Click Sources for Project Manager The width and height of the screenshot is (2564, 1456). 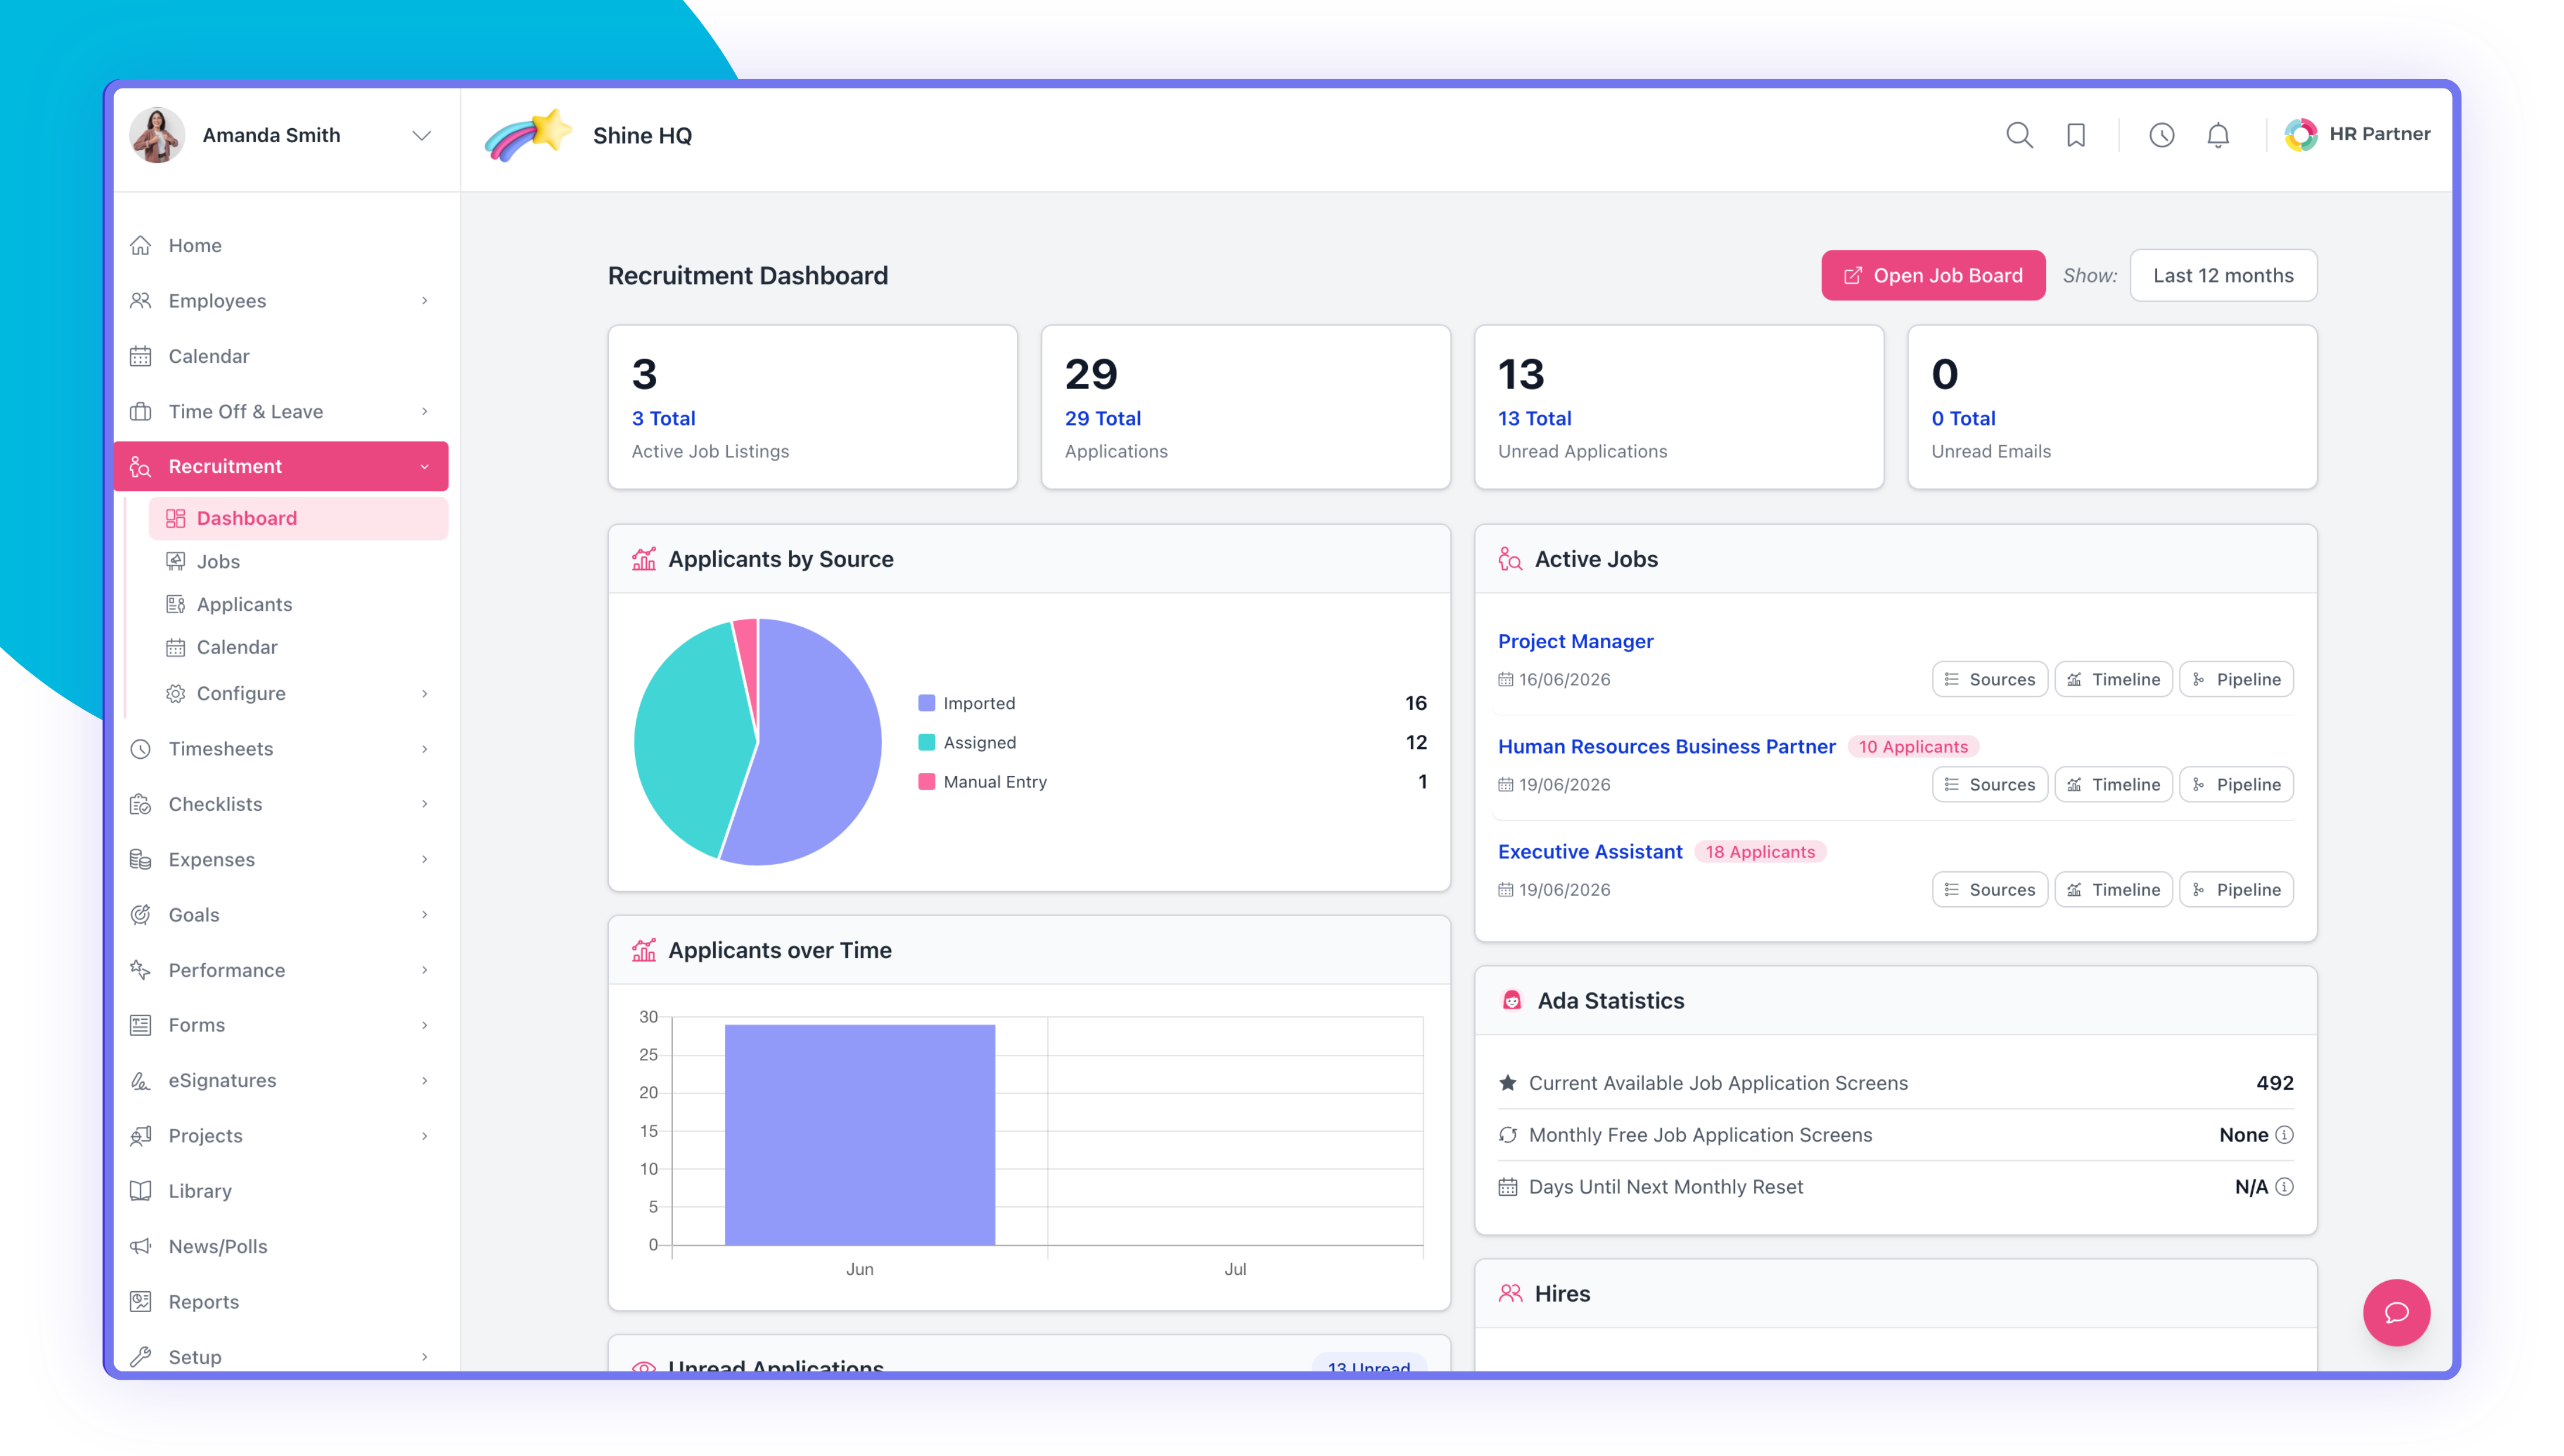click(x=1989, y=679)
